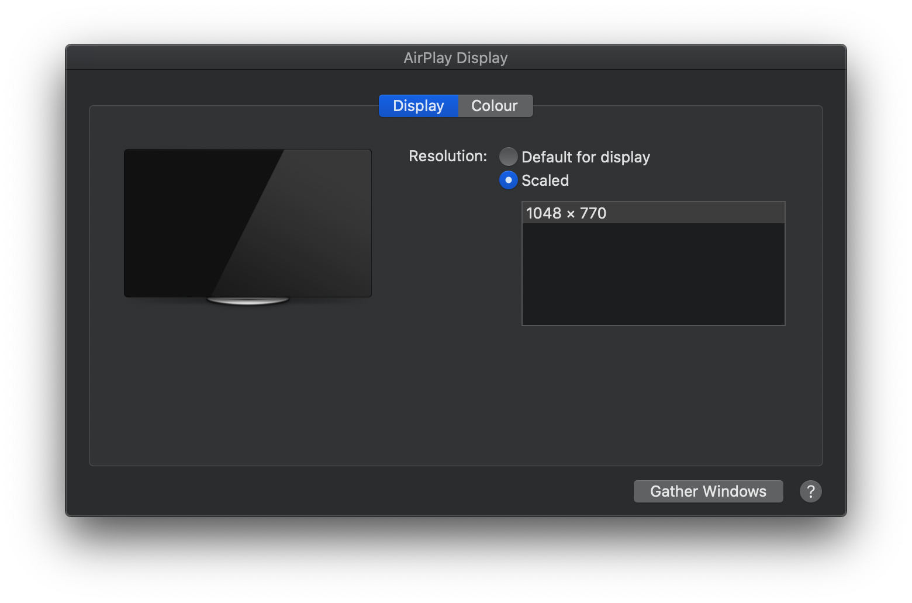This screenshot has height=603, width=912.
Task: Select the Default for display option
Action: click(508, 157)
